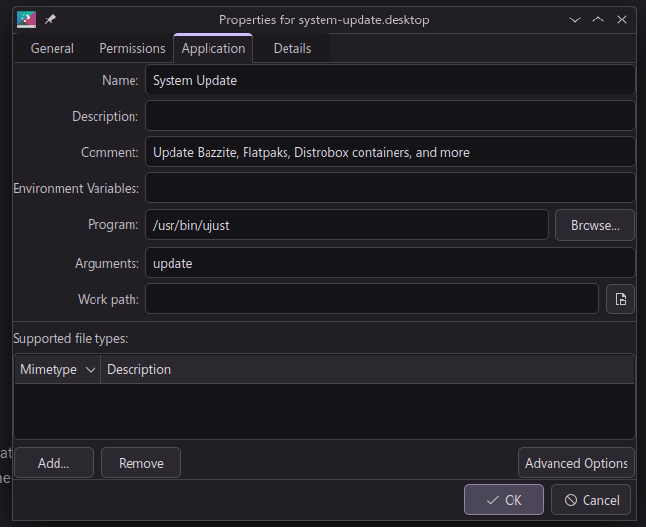The image size is (646, 528).
Task: Click the application icon in the title bar
Action: (x=26, y=19)
